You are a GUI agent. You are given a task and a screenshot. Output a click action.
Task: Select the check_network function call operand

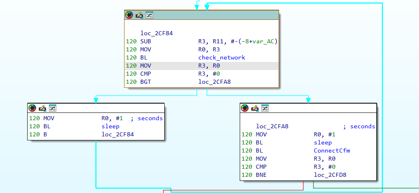[x=221, y=57]
